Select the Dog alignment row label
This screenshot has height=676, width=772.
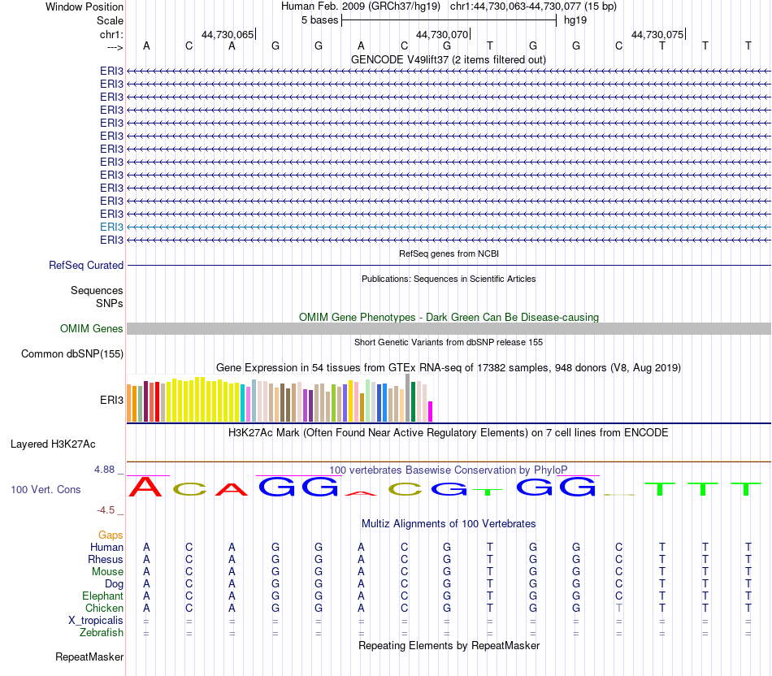[x=114, y=584]
